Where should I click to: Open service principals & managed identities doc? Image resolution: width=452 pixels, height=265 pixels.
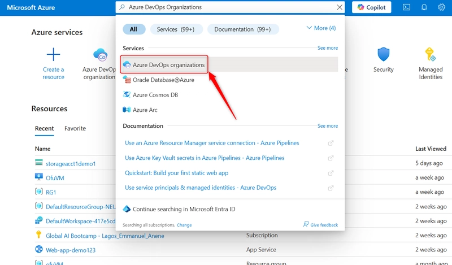[201, 188]
